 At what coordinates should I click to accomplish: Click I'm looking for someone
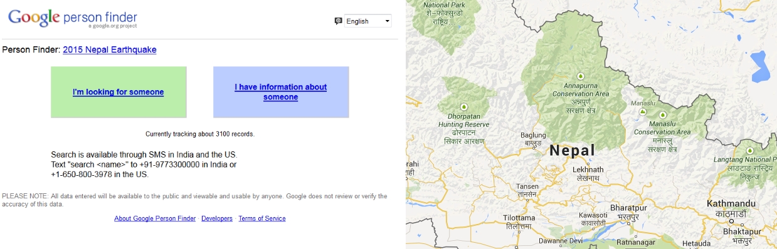119,92
